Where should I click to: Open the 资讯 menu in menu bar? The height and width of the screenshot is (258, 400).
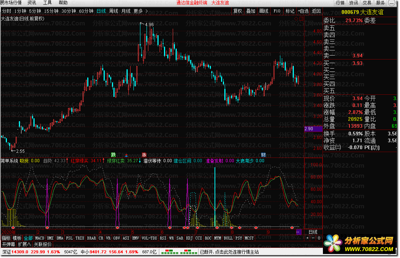32,3
